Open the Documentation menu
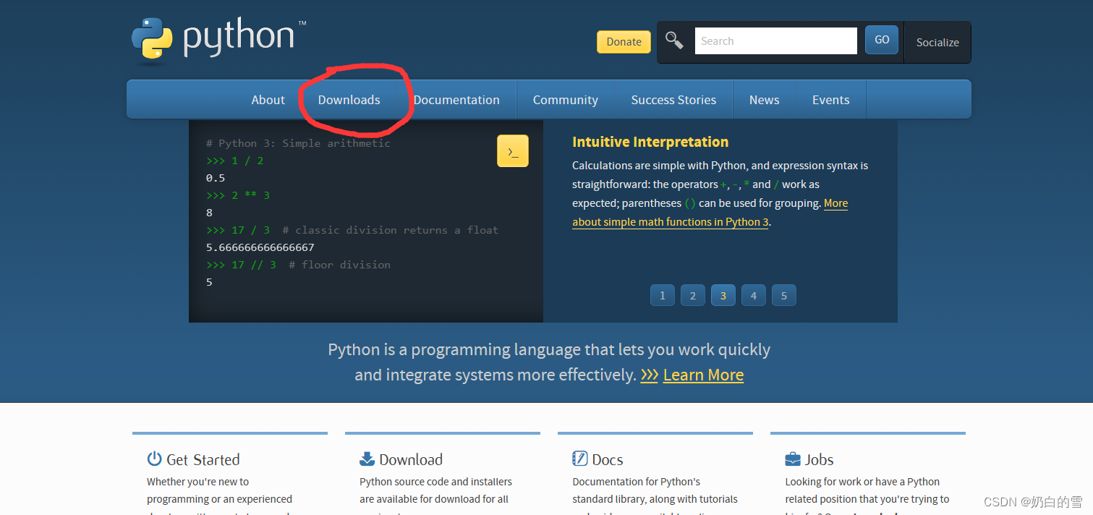The width and height of the screenshot is (1093, 515). click(456, 100)
